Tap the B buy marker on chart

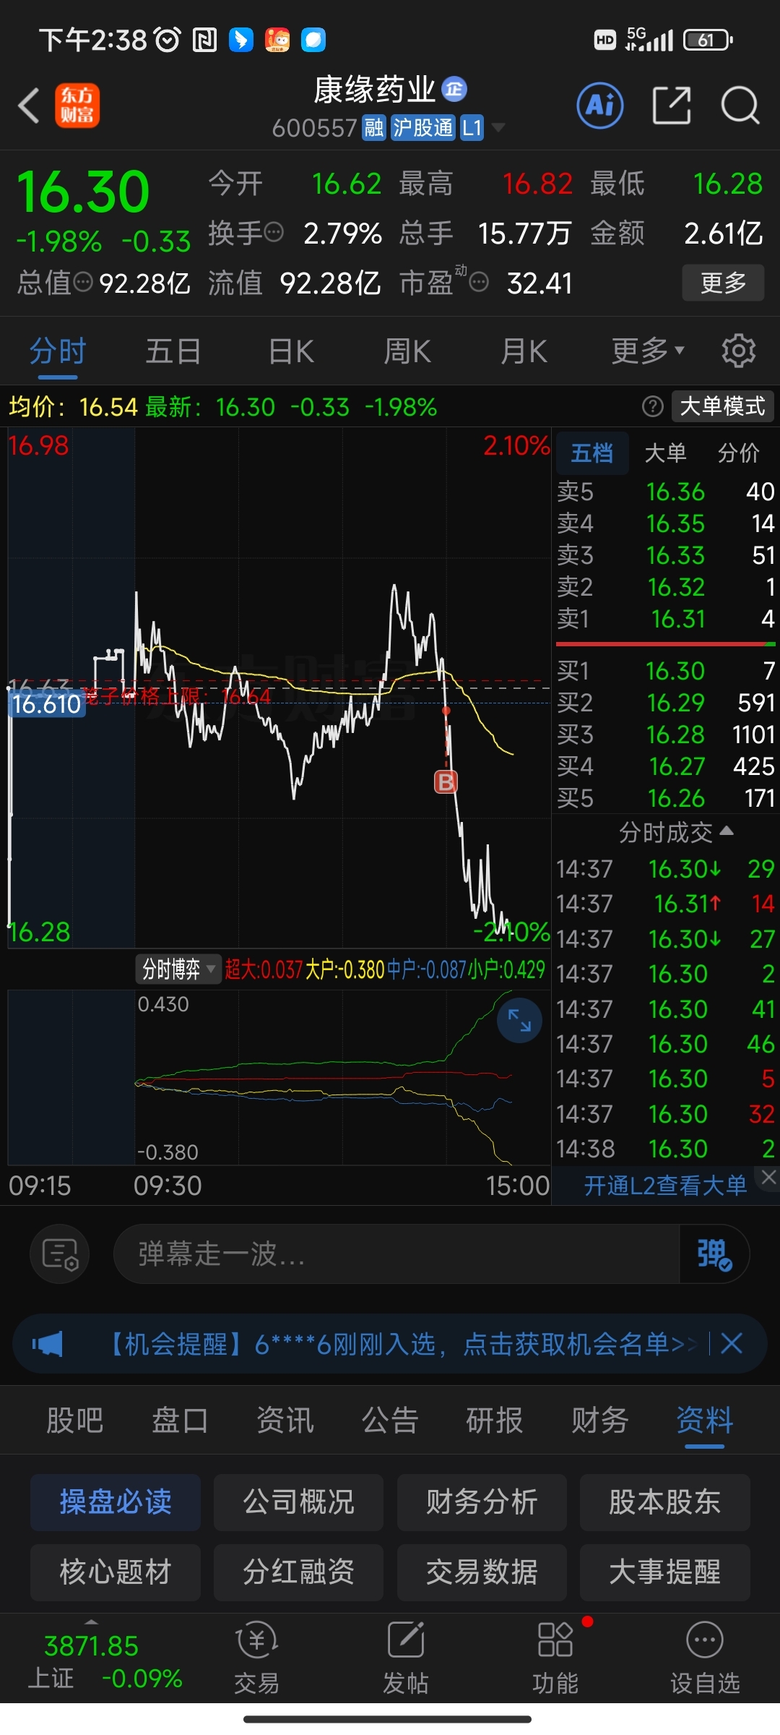pyautogui.click(x=446, y=781)
